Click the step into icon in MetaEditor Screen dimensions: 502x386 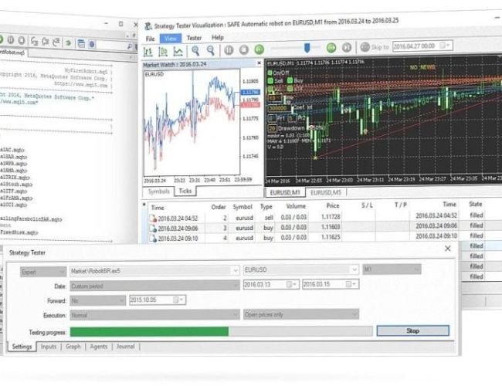click(34, 41)
